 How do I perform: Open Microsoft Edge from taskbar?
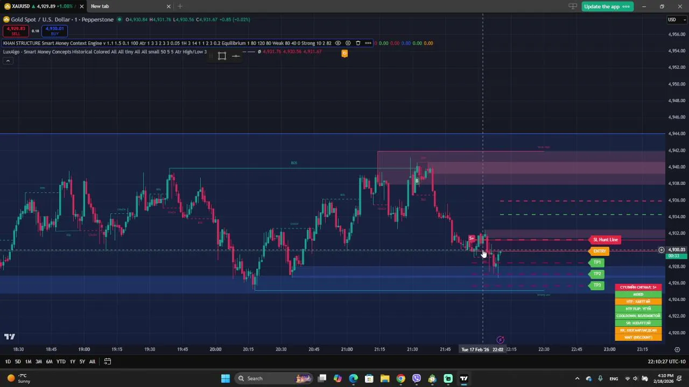point(353,378)
